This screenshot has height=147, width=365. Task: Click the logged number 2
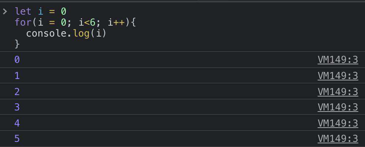17,92
